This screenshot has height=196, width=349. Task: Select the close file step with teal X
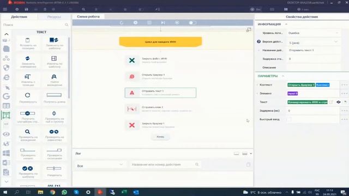160,60
